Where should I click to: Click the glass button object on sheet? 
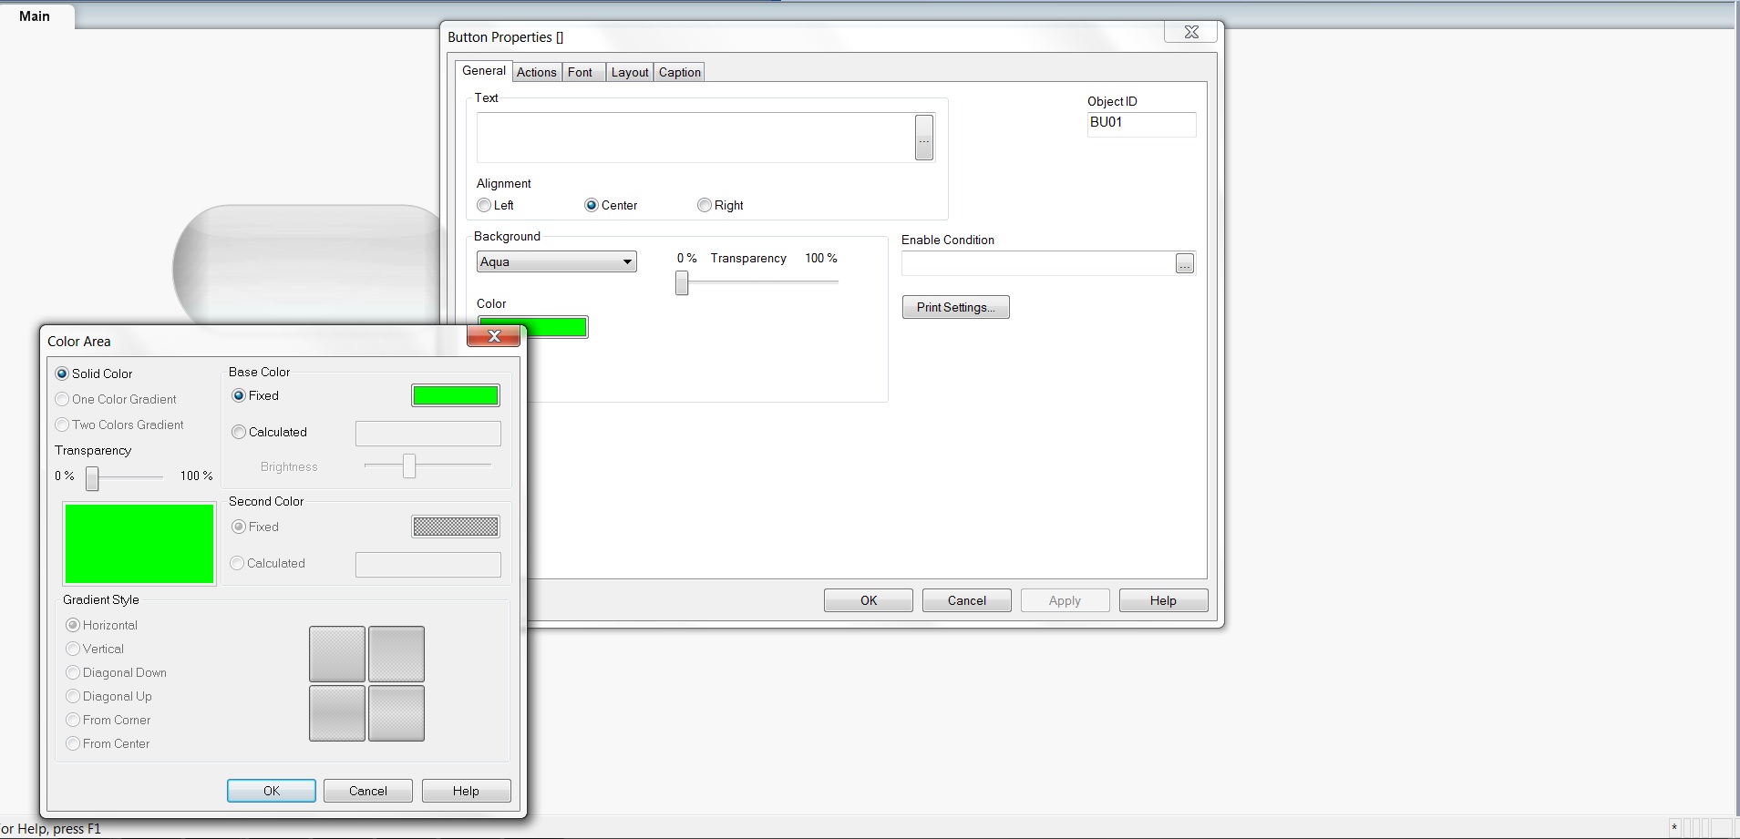coord(305,264)
